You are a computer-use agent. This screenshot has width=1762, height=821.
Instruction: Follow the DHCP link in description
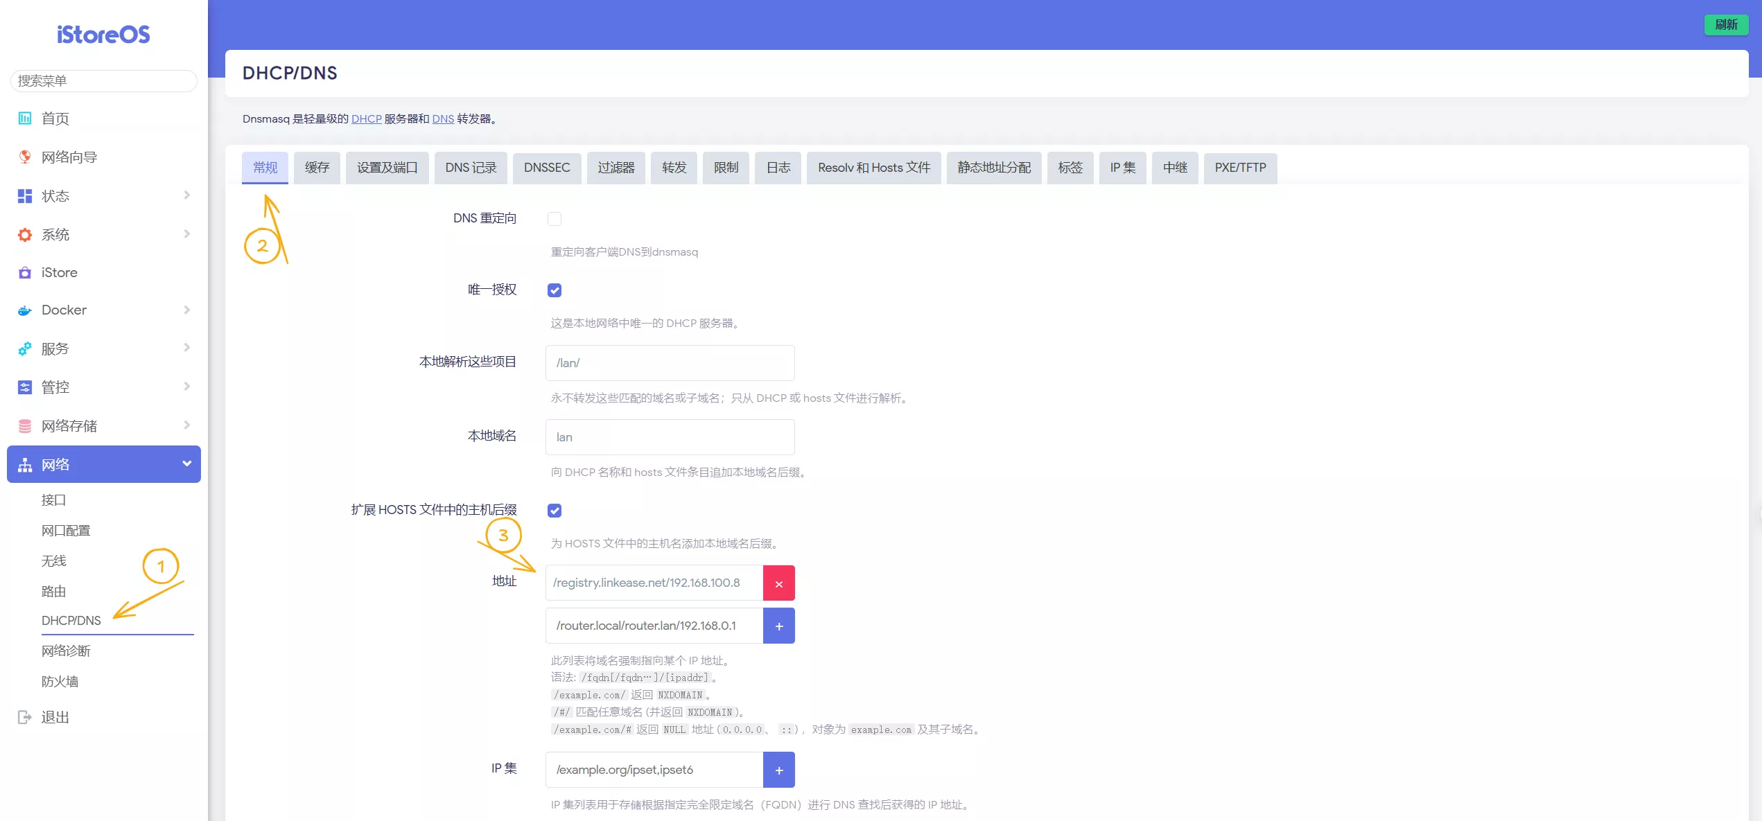366,119
